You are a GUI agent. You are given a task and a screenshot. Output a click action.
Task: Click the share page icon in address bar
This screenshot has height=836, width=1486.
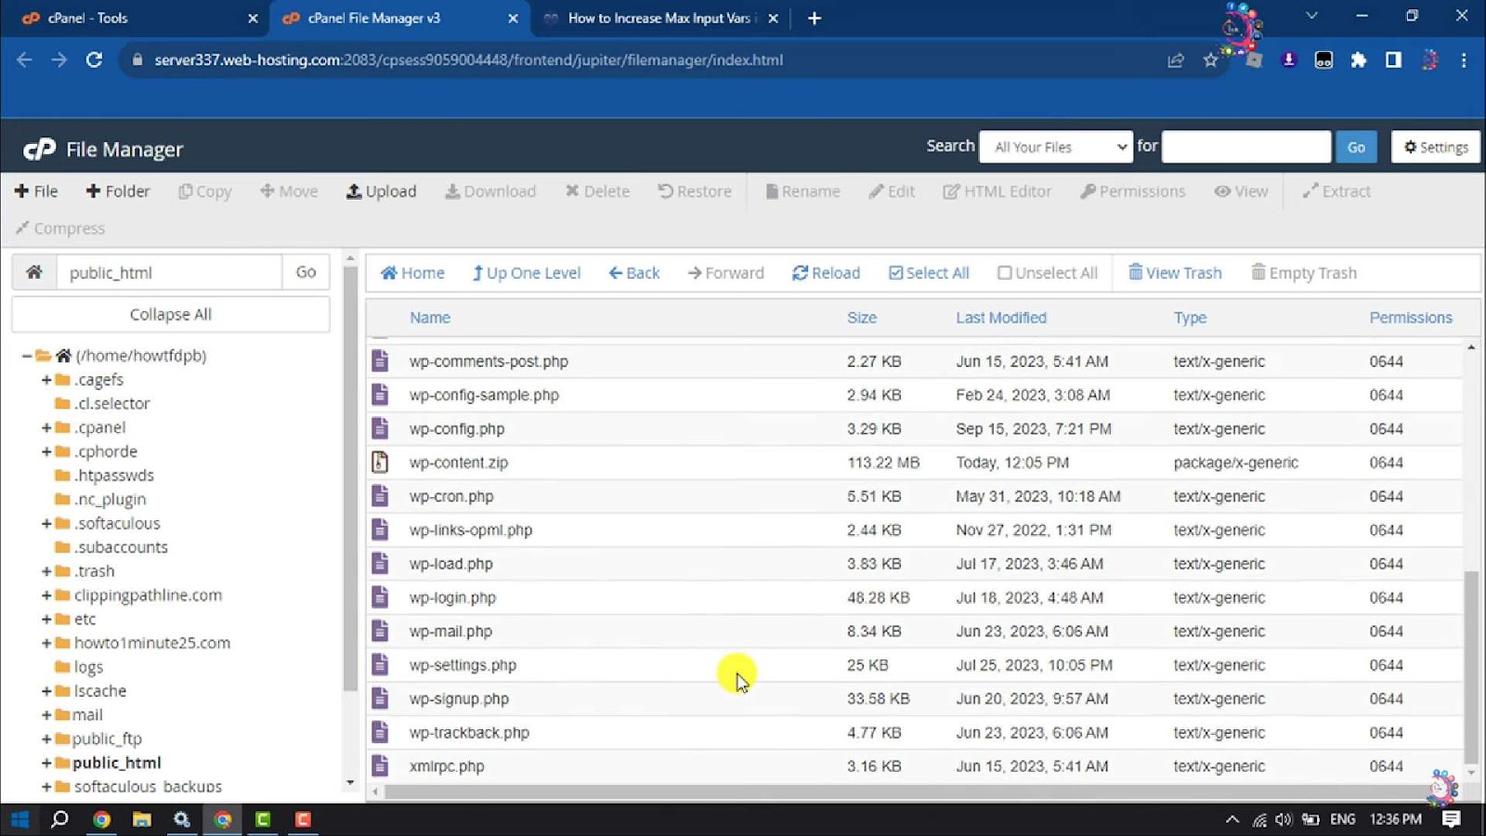click(1176, 60)
